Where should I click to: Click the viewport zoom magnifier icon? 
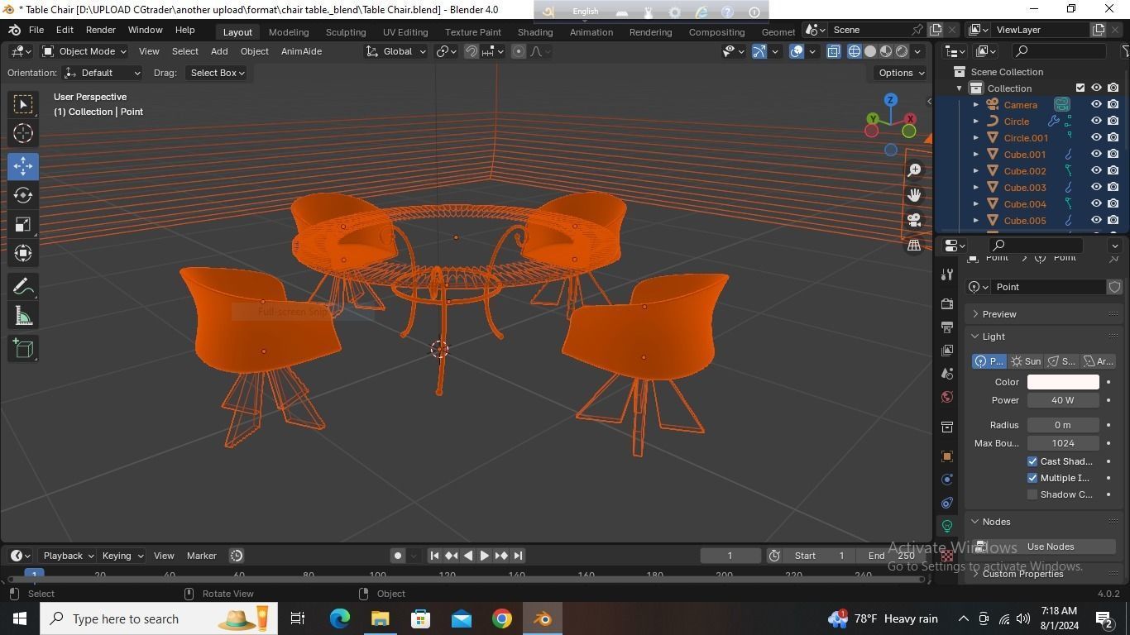(914, 170)
